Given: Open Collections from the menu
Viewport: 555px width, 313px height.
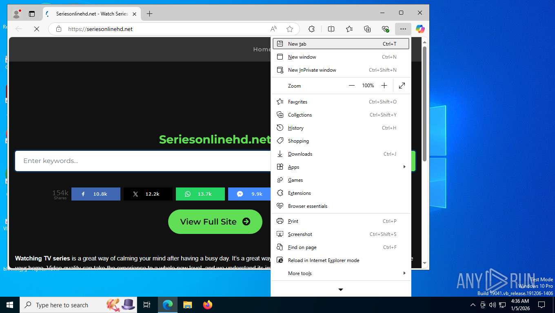Looking at the screenshot, I should point(341,115).
